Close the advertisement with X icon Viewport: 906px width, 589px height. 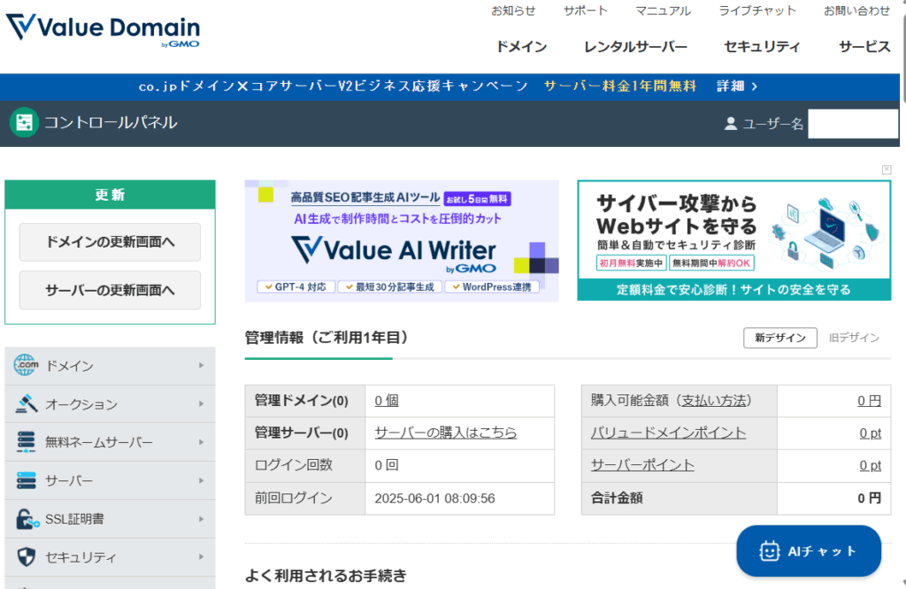coord(887,169)
